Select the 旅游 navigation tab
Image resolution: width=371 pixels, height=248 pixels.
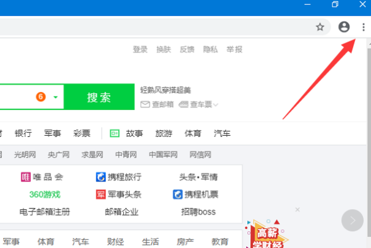click(164, 133)
